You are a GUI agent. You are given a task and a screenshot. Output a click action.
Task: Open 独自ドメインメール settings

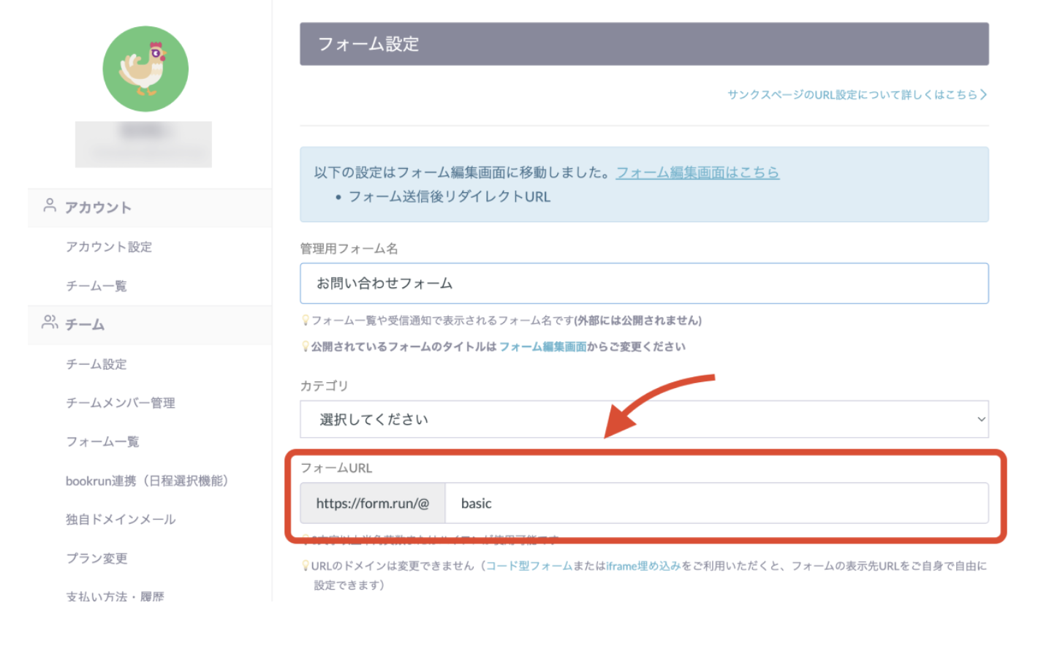pyautogui.click(x=121, y=520)
